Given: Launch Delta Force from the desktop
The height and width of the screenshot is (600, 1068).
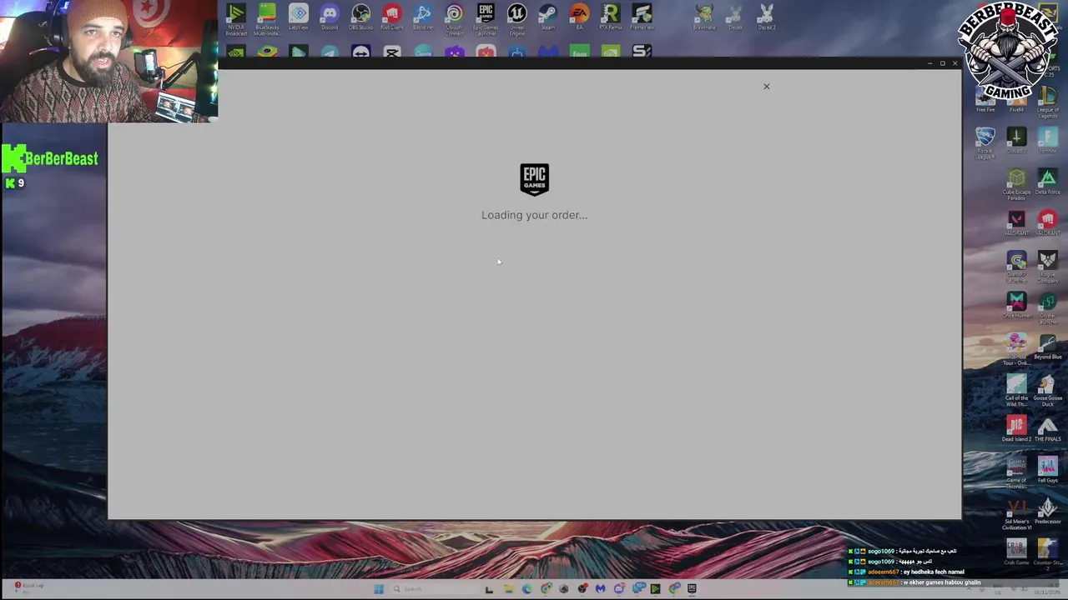Looking at the screenshot, I should (1048, 182).
